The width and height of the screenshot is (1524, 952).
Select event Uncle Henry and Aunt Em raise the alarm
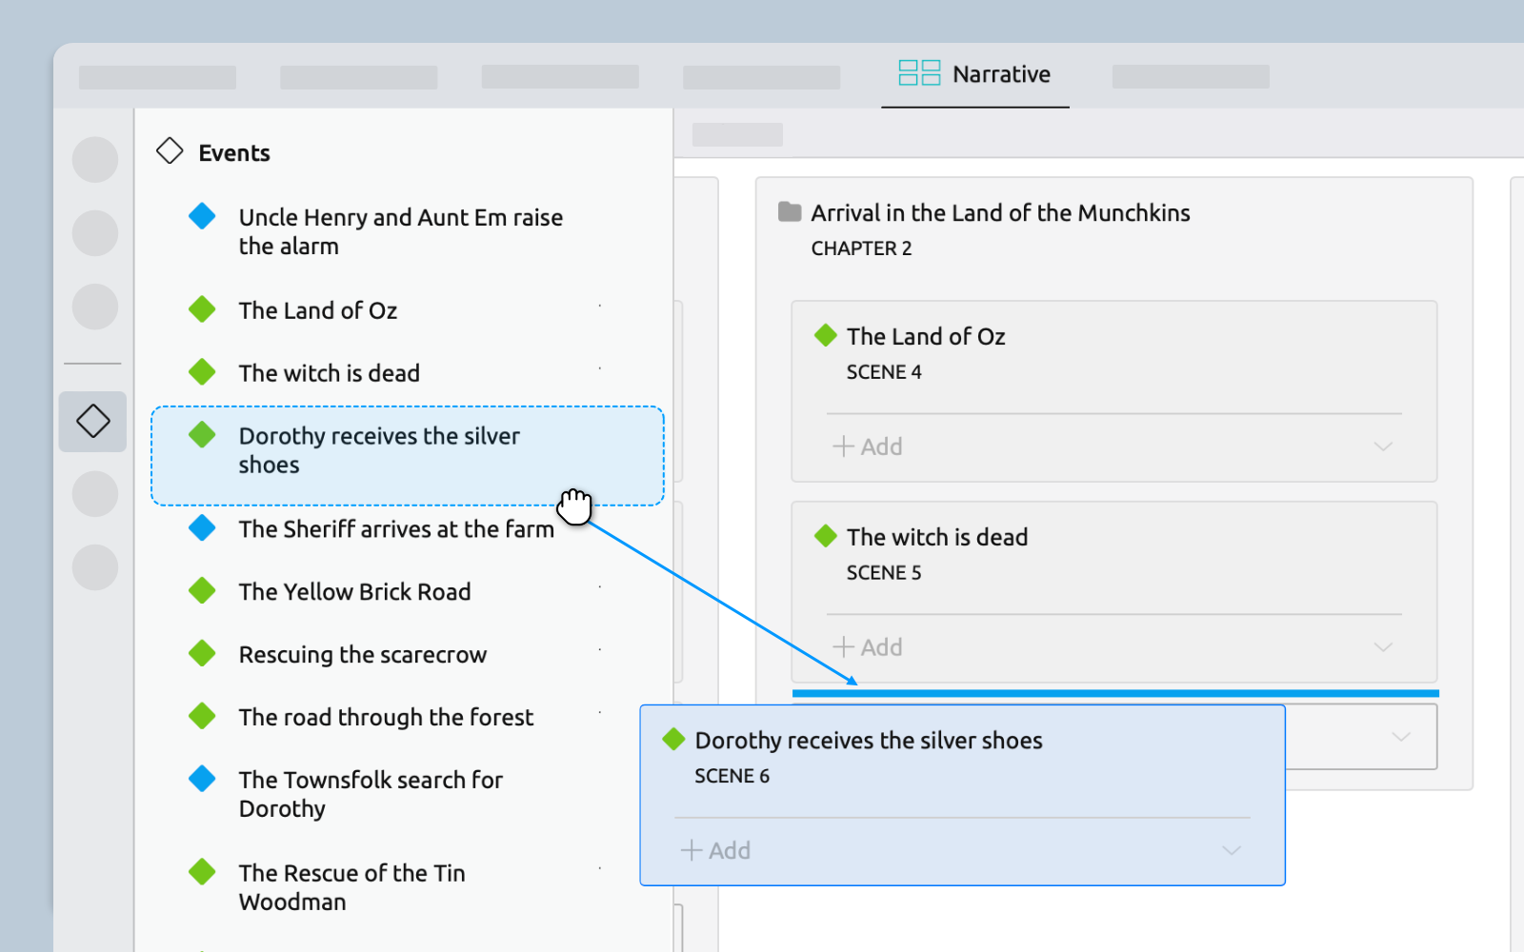(401, 231)
